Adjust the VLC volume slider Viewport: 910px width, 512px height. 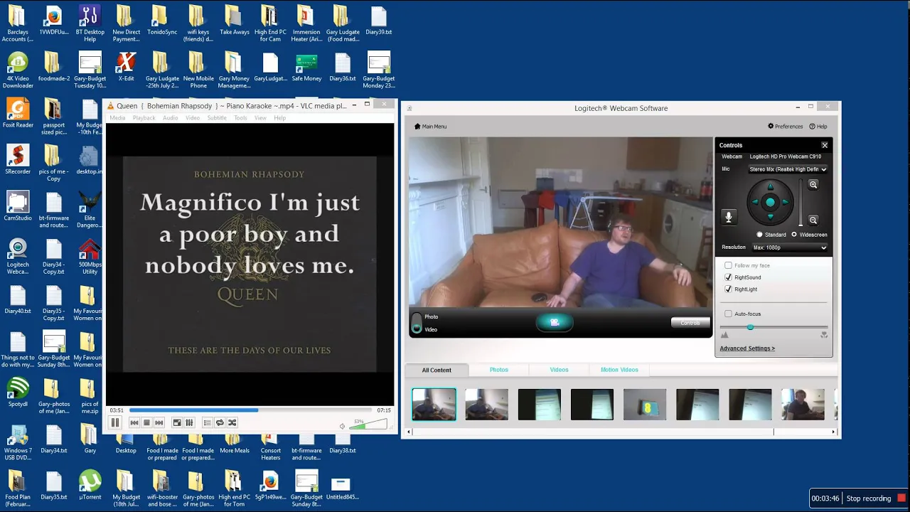click(368, 424)
